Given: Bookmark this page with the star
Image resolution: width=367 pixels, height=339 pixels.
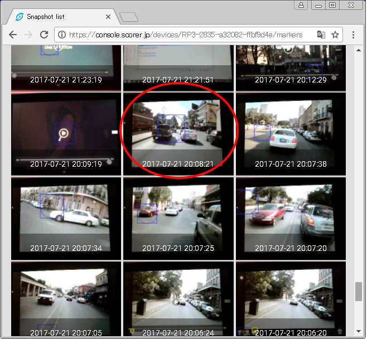Looking at the screenshot, I should [x=335, y=35].
